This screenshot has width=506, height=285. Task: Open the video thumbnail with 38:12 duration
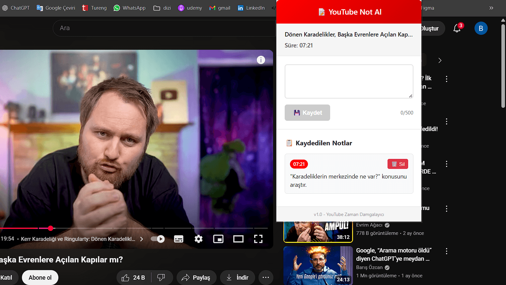click(x=318, y=232)
